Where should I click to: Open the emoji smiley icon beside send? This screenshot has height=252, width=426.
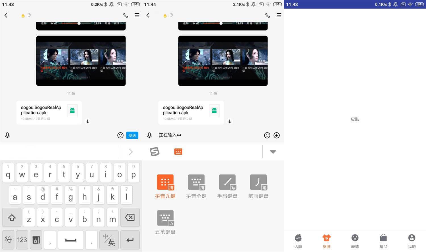[120, 135]
